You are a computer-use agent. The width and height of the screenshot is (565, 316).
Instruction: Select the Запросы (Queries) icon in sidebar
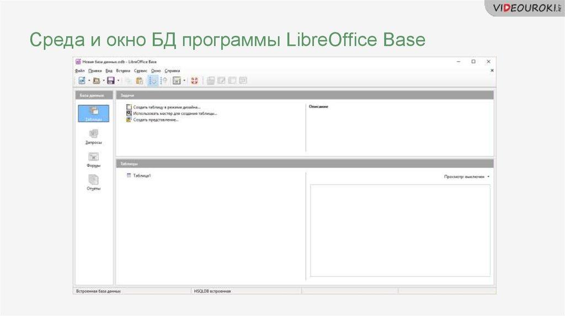[x=93, y=134]
